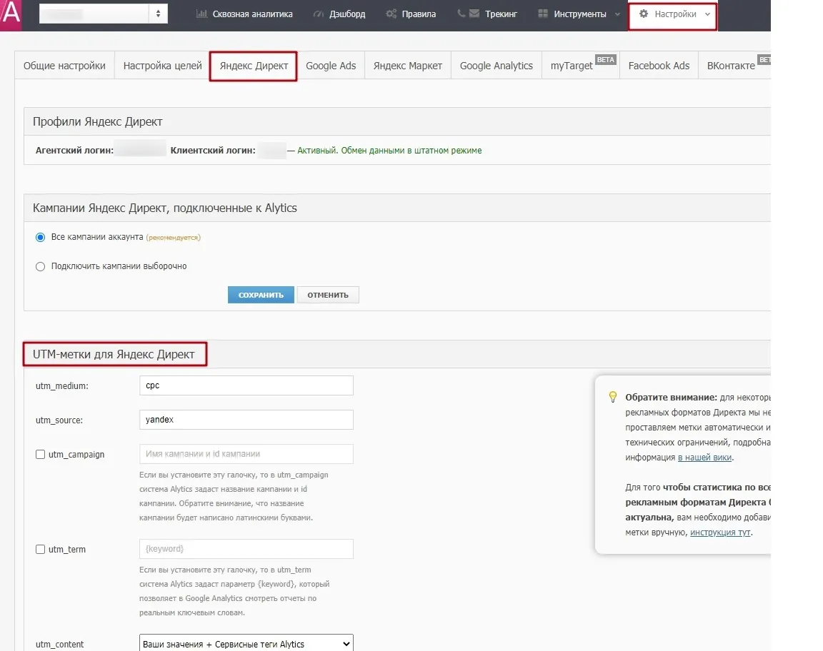Click the bar chart icon beside Сквозная аналитика
The height and width of the screenshot is (651, 823).
201,14
